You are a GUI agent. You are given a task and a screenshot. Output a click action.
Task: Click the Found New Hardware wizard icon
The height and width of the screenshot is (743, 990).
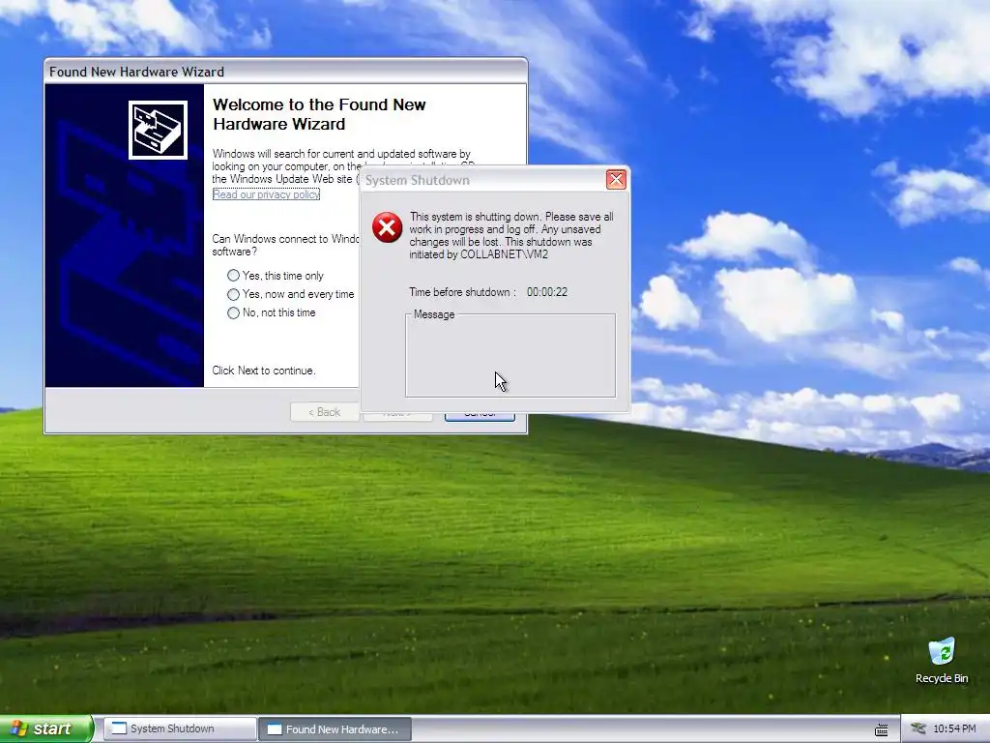click(158, 131)
